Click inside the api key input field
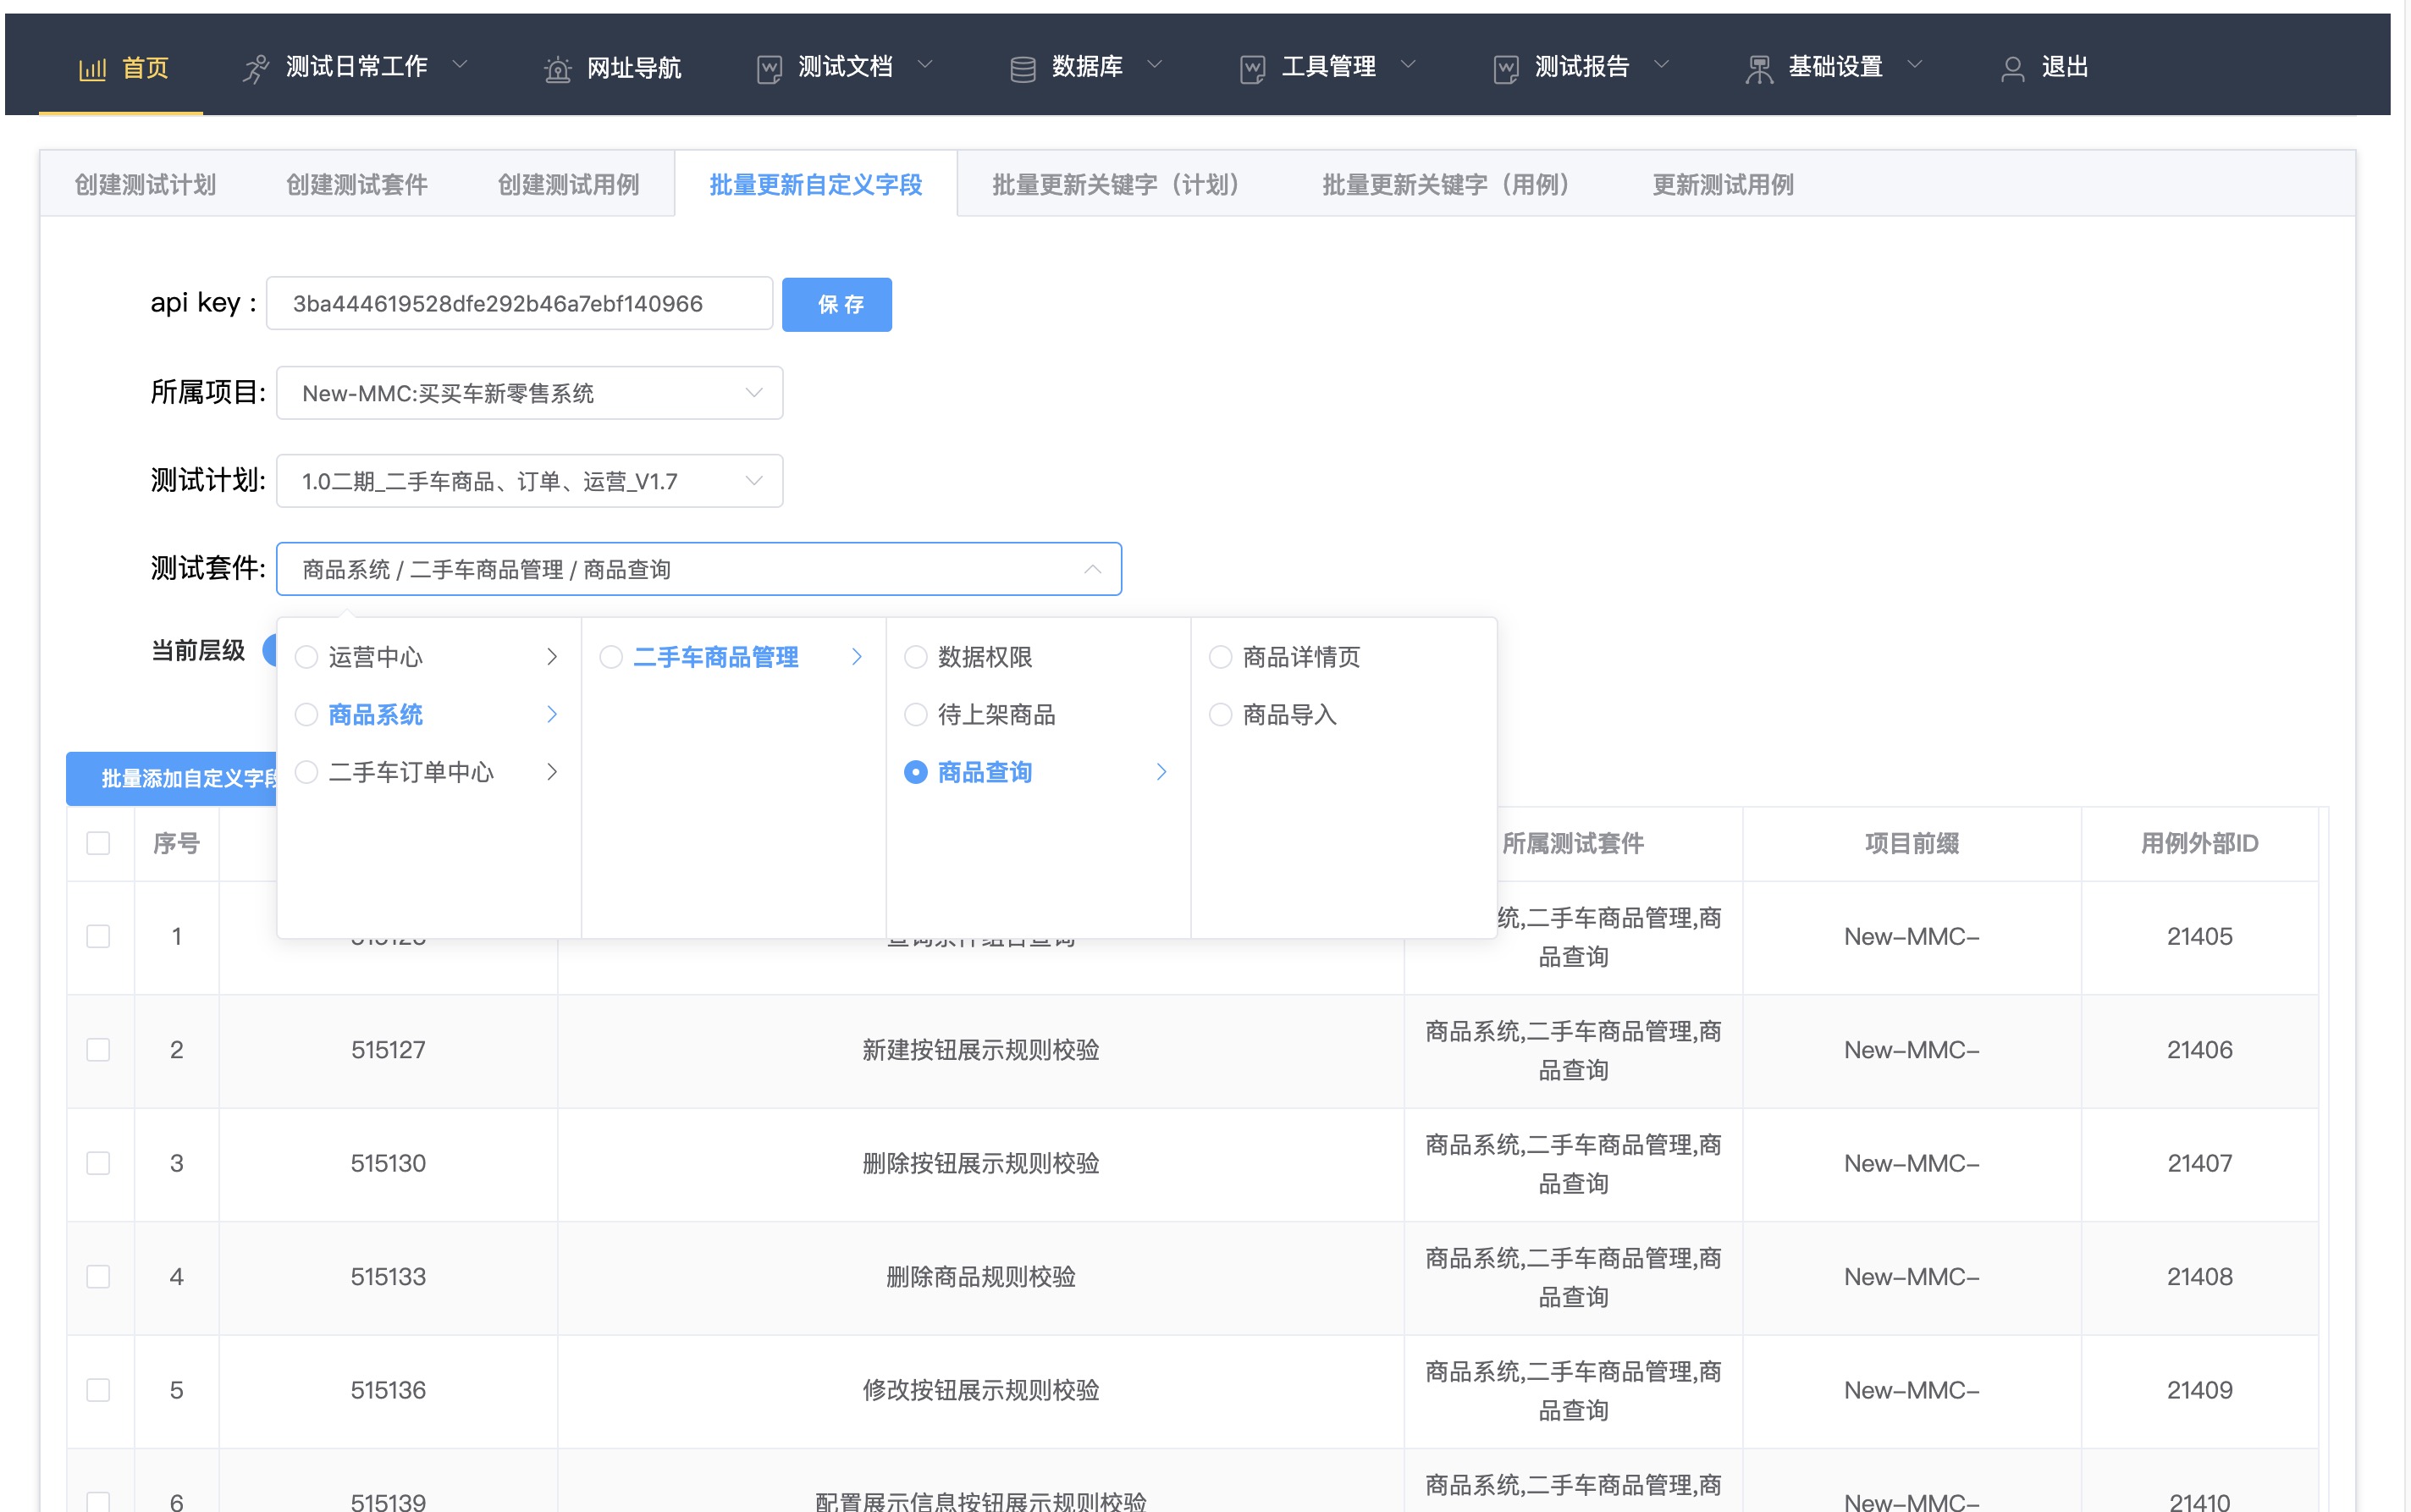 pyautogui.click(x=520, y=303)
